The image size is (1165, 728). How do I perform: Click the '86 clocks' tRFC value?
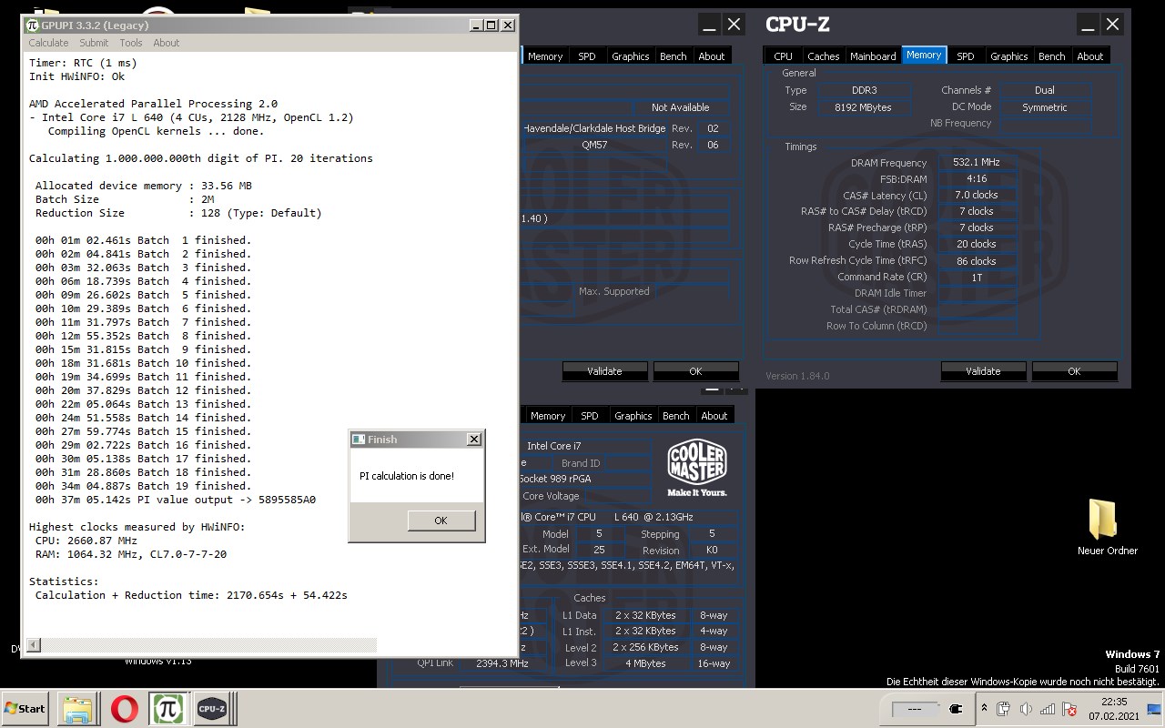pyautogui.click(x=976, y=260)
